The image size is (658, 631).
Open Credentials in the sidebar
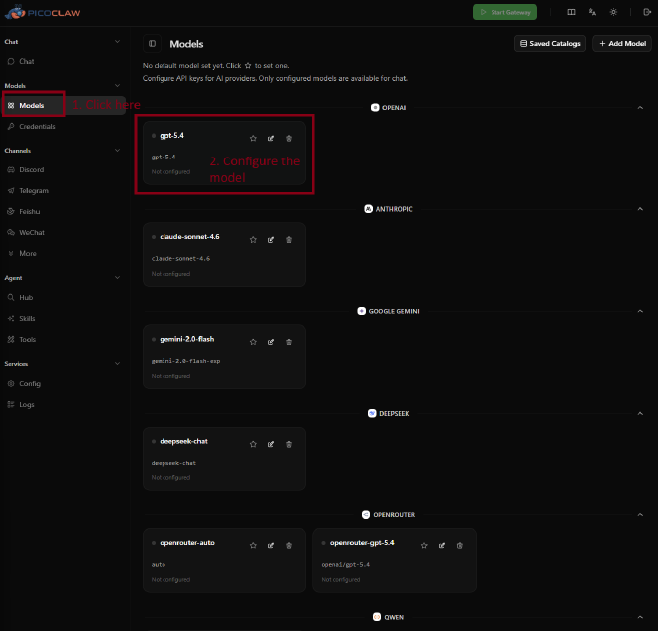[63, 127]
